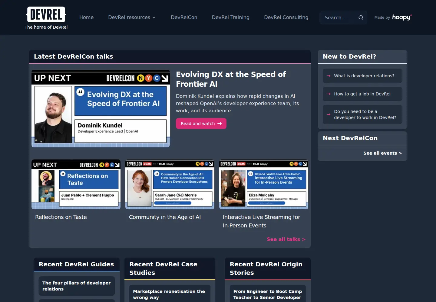Click the Recent DevRel Guides heading
The width and height of the screenshot is (436, 302).
[x=76, y=264]
